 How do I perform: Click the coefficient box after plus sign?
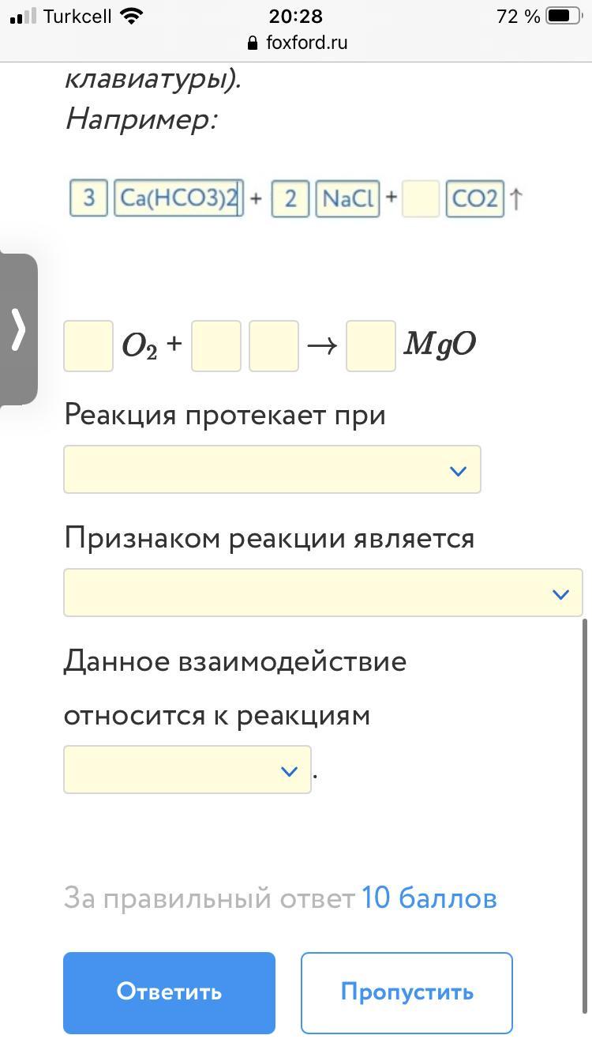215,345
